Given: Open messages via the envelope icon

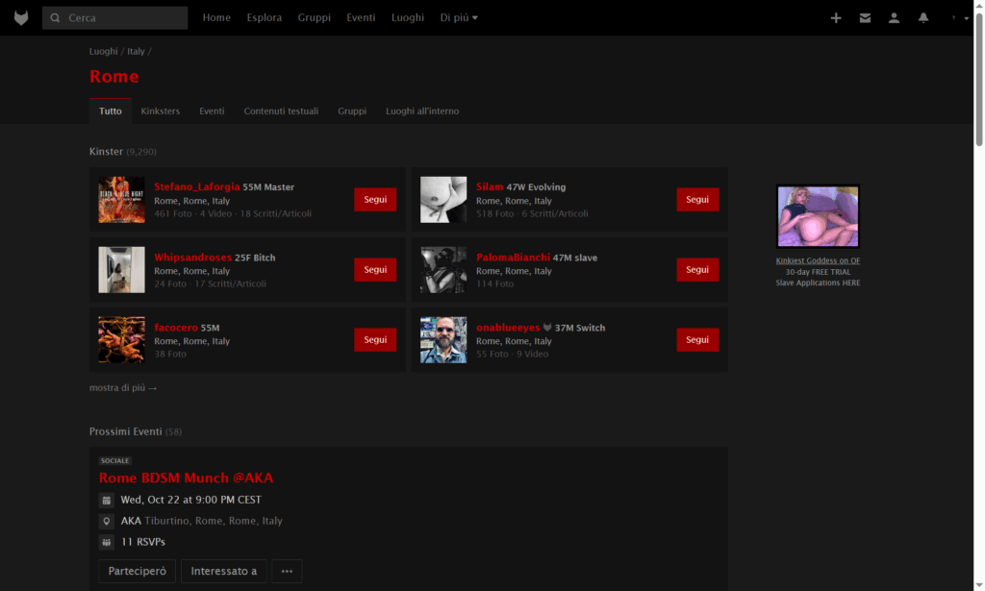Looking at the screenshot, I should [x=864, y=16].
